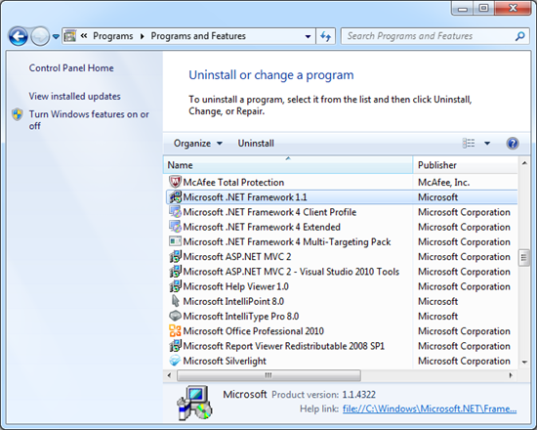Select Microsoft .NET Framework 4 Client Profile
The height and width of the screenshot is (430, 537).
tap(269, 212)
